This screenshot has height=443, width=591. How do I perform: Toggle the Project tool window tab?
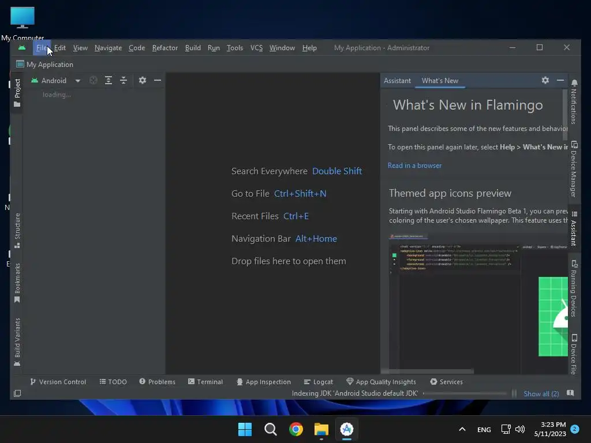[17, 92]
